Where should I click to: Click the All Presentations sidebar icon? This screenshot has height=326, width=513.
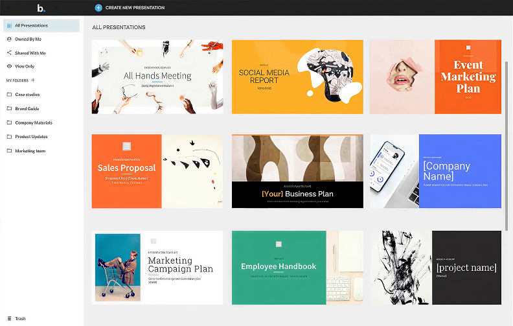(10, 25)
